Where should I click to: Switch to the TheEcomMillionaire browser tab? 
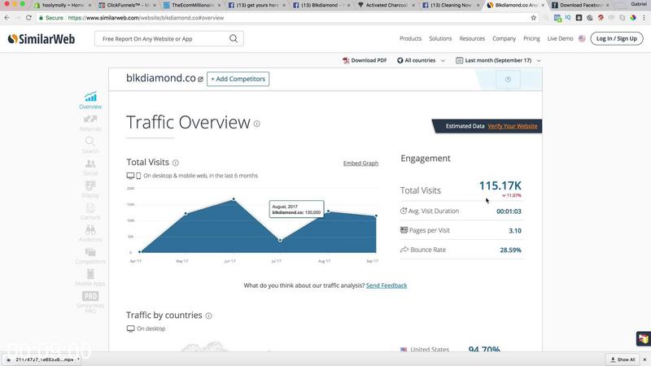[x=192, y=5]
